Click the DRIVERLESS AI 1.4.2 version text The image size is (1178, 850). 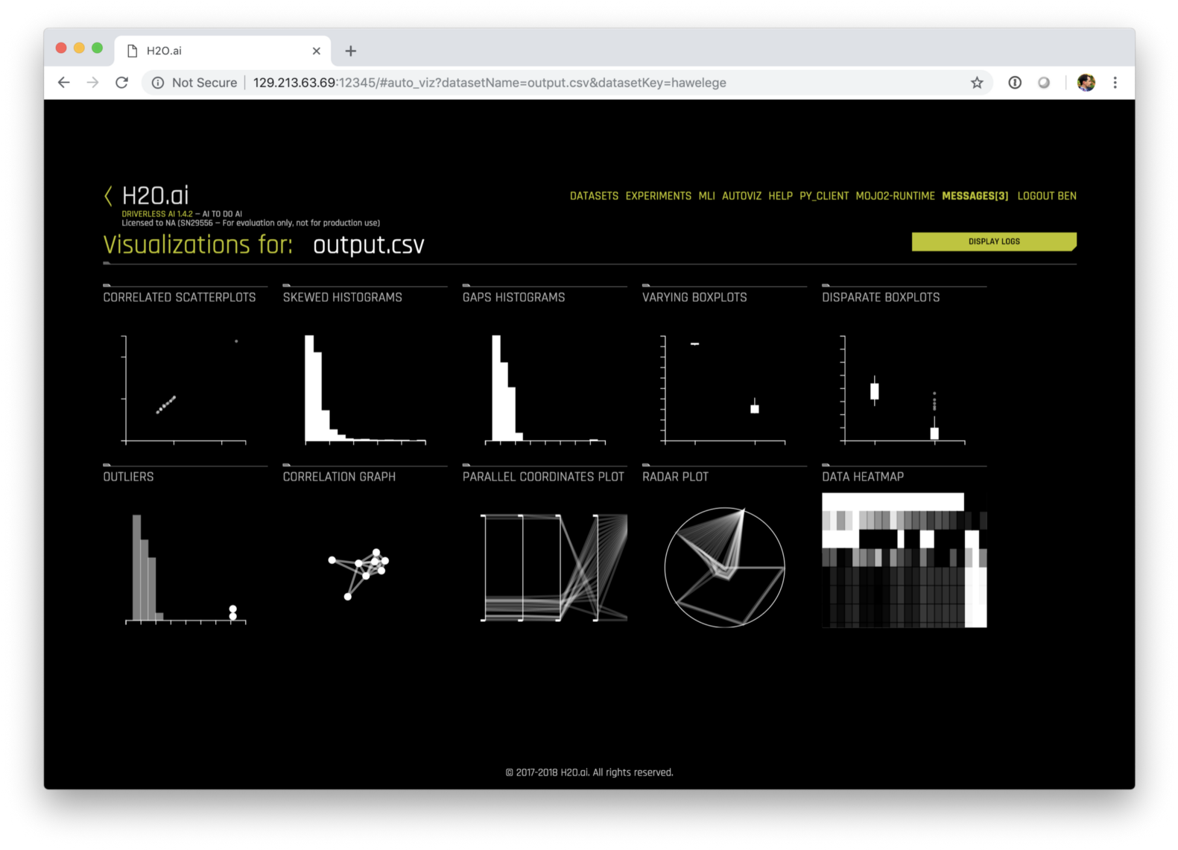(x=156, y=214)
